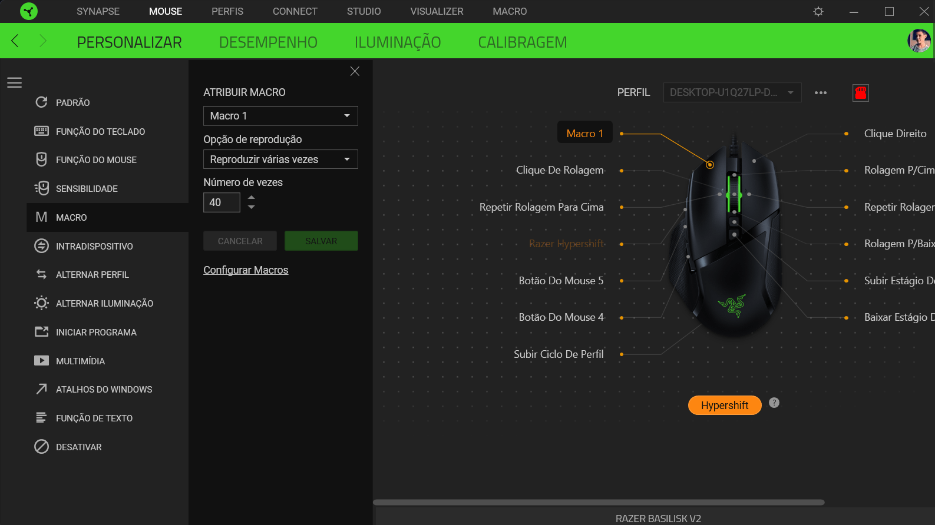Open profile options three-dots menu

[x=821, y=92]
